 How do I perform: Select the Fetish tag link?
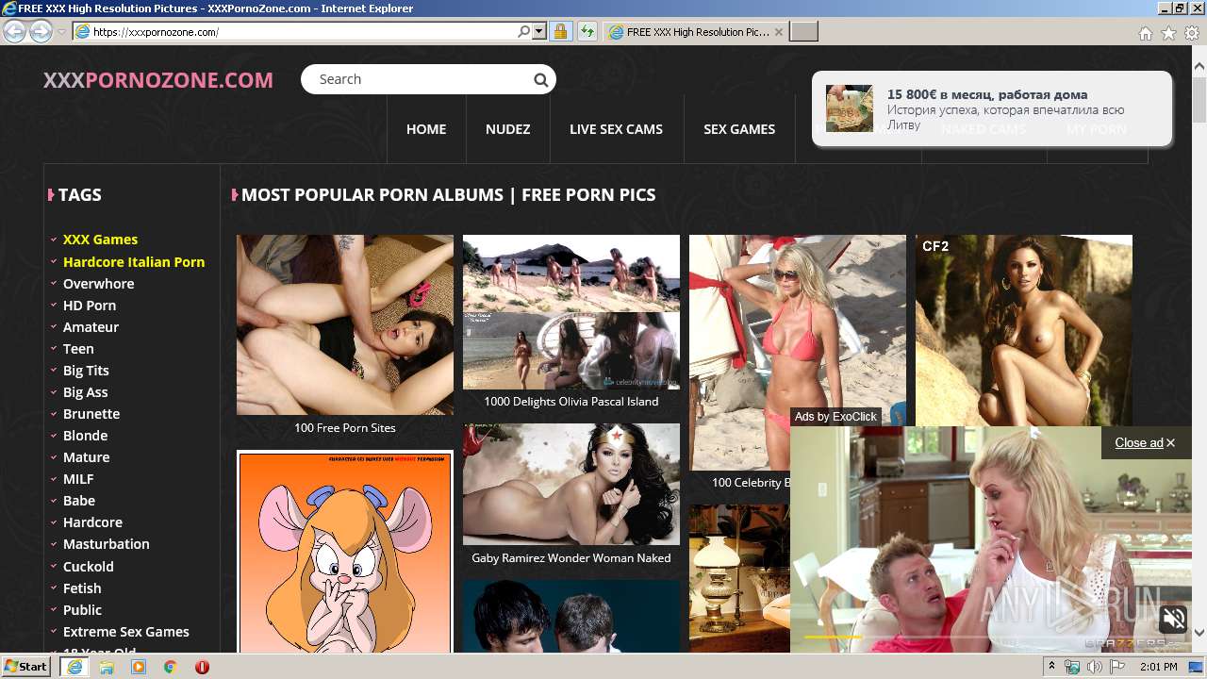pyautogui.click(x=82, y=588)
